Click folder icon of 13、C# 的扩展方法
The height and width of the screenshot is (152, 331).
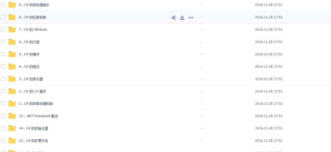tap(12, 140)
